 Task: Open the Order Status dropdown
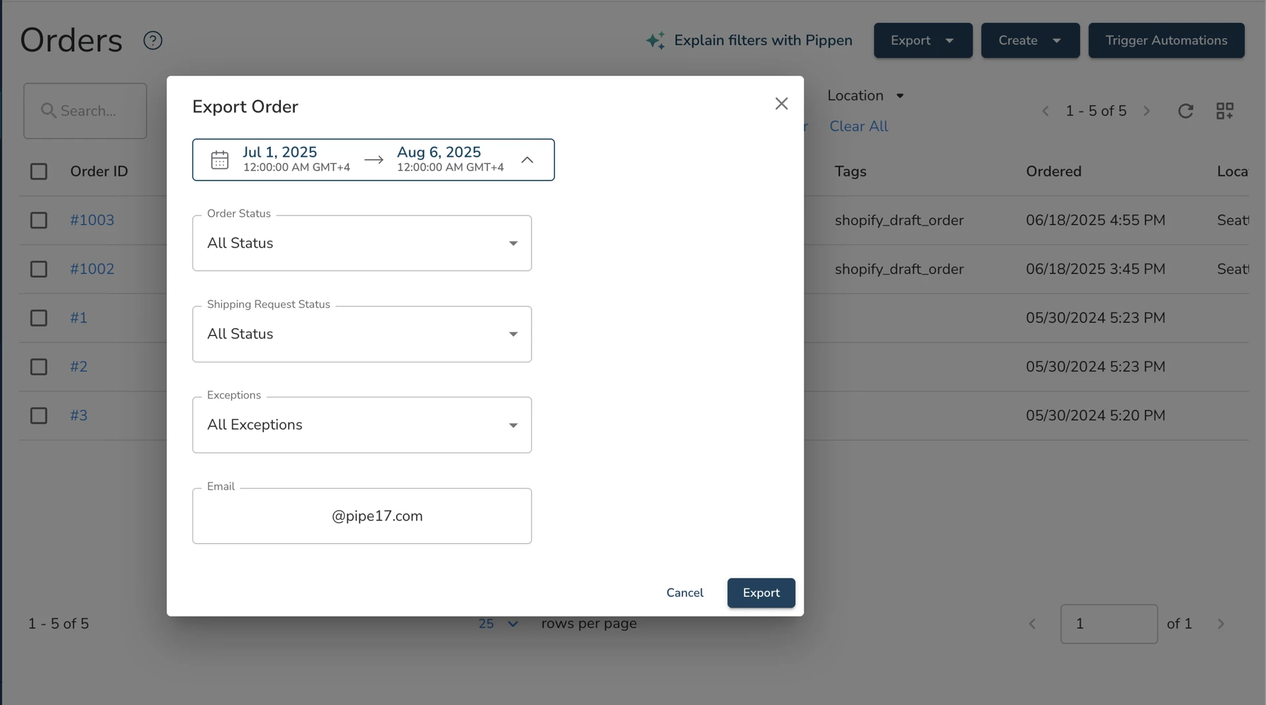[362, 243]
